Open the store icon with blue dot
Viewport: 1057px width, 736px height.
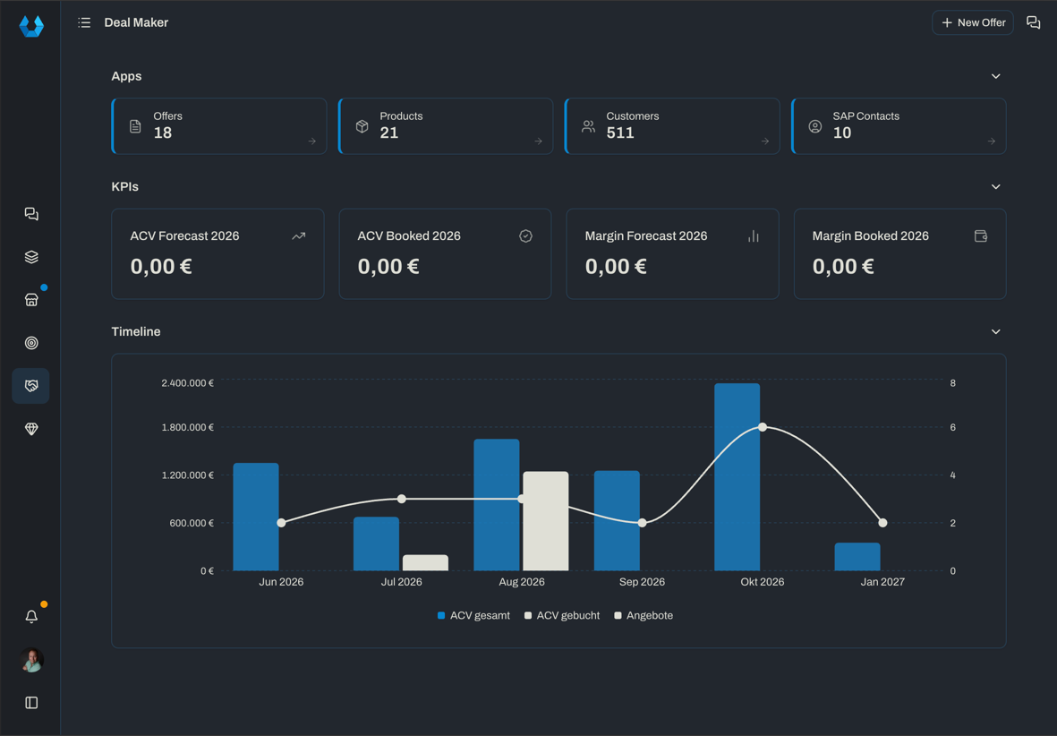click(x=31, y=300)
